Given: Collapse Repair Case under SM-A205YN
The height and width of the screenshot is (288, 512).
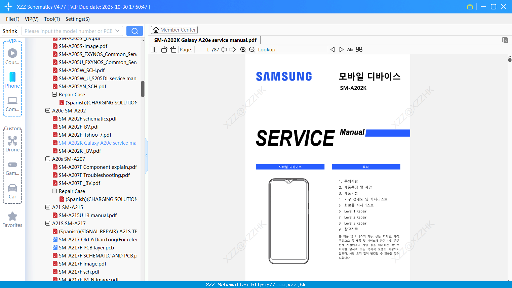Looking at the screenshot, I should coord(54,94).
